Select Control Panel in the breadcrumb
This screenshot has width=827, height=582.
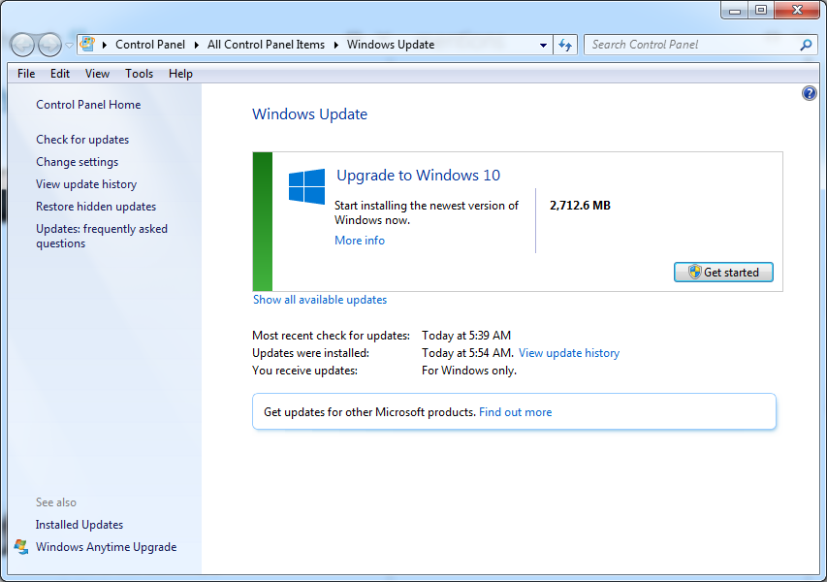coord(149,45)
